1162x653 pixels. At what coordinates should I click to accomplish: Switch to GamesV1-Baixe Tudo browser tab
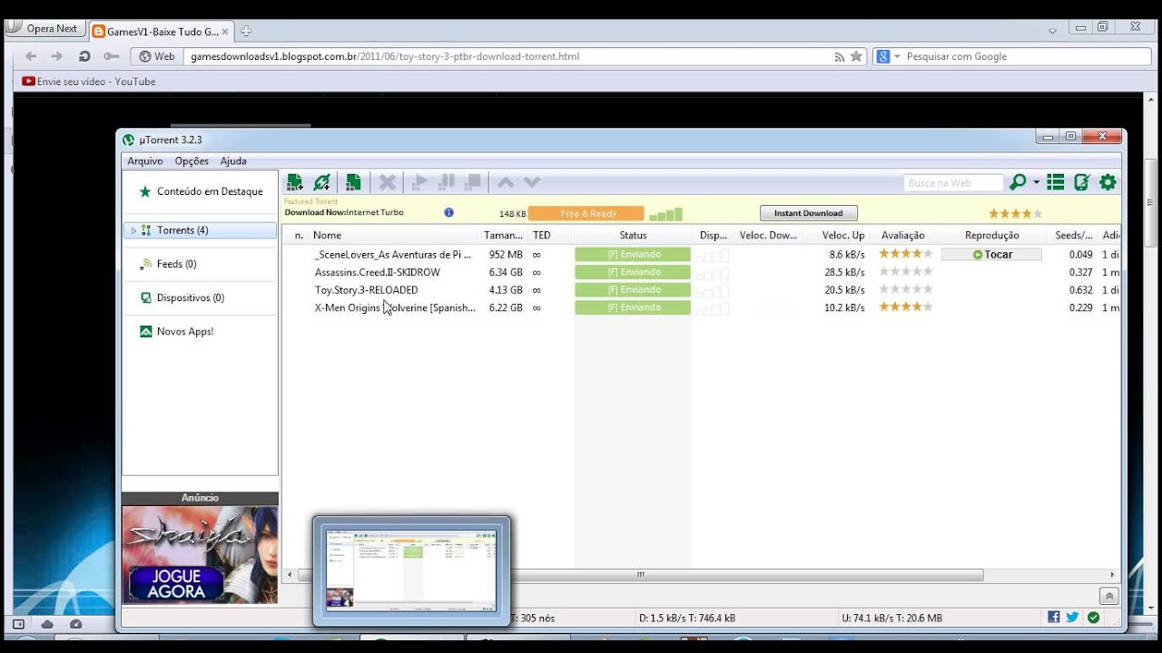click(x=162, y=31)
